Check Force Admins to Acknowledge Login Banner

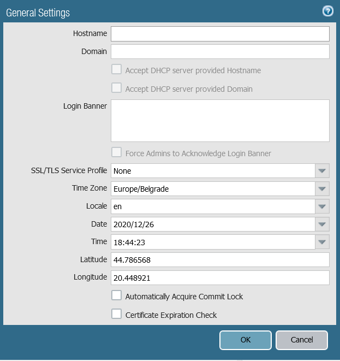(x=116, y=152)
